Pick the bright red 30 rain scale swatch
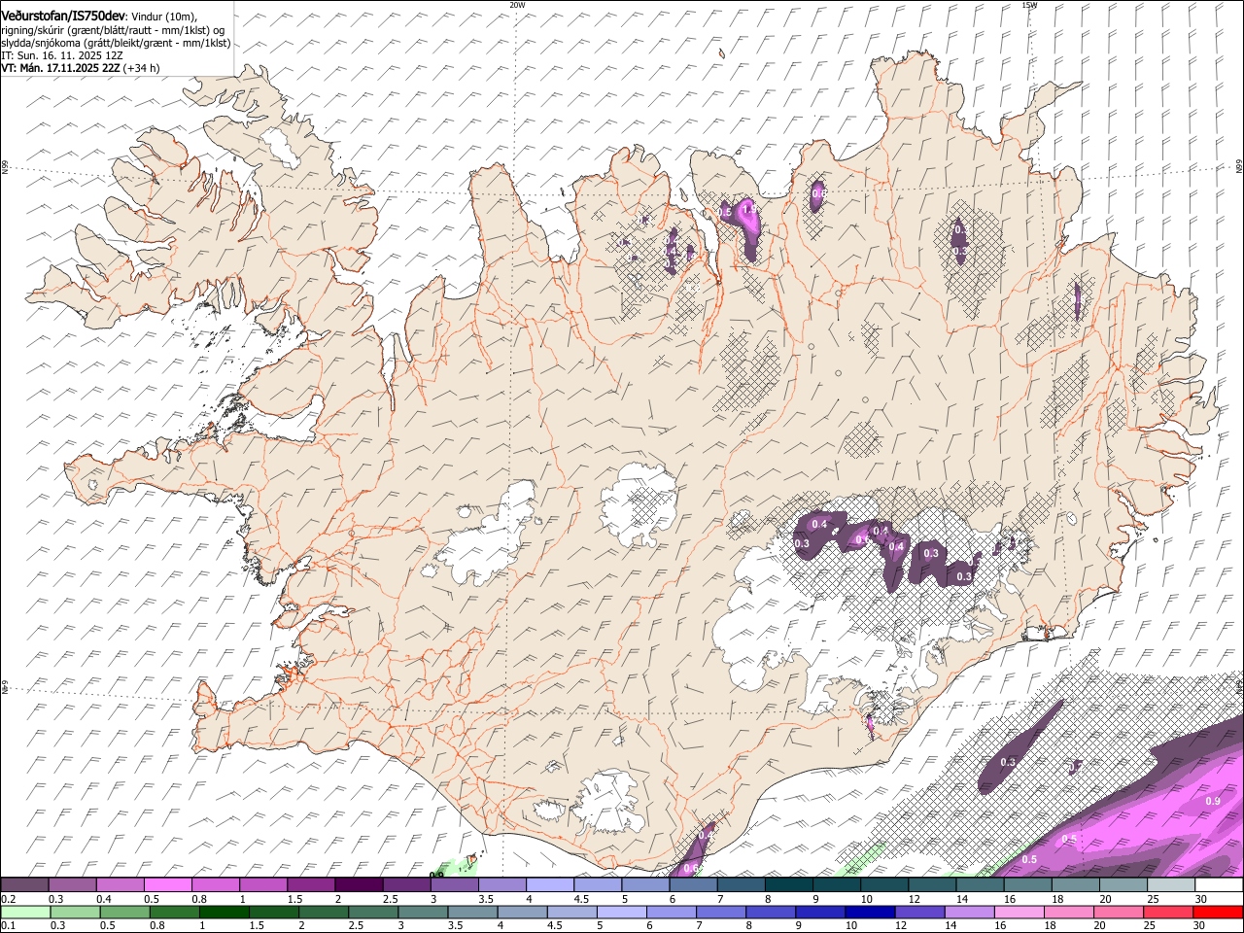The width and height of the screenshot is (1244, 933). click(x=1218, y=912)
